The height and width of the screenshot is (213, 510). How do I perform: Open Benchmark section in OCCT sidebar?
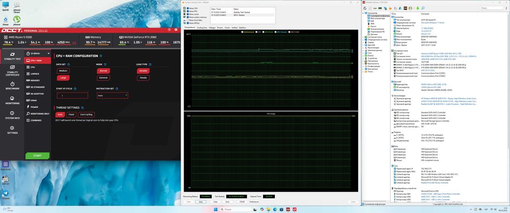click(x=12, y=86)
